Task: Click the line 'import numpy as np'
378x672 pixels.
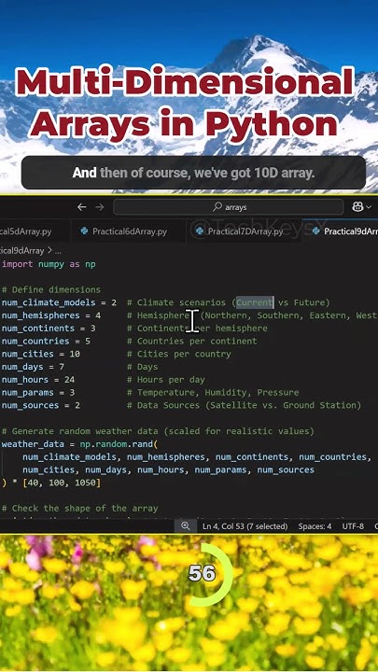Action: pyautogui.click(x=49, y=264)
